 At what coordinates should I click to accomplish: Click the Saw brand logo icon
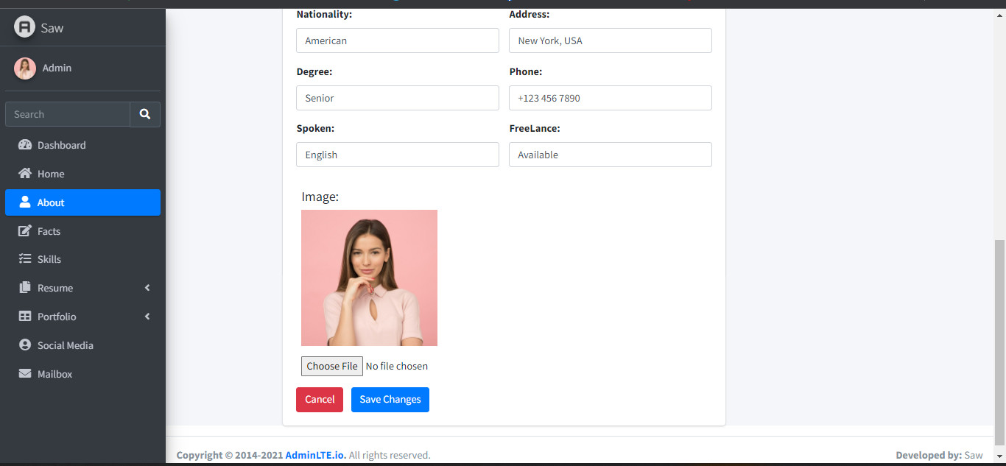(25, 27)
